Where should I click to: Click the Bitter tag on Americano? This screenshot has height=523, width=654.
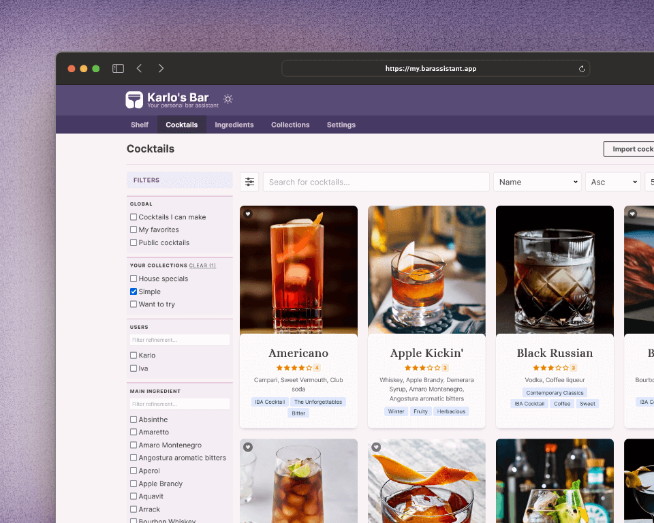[x=298, y=413]
